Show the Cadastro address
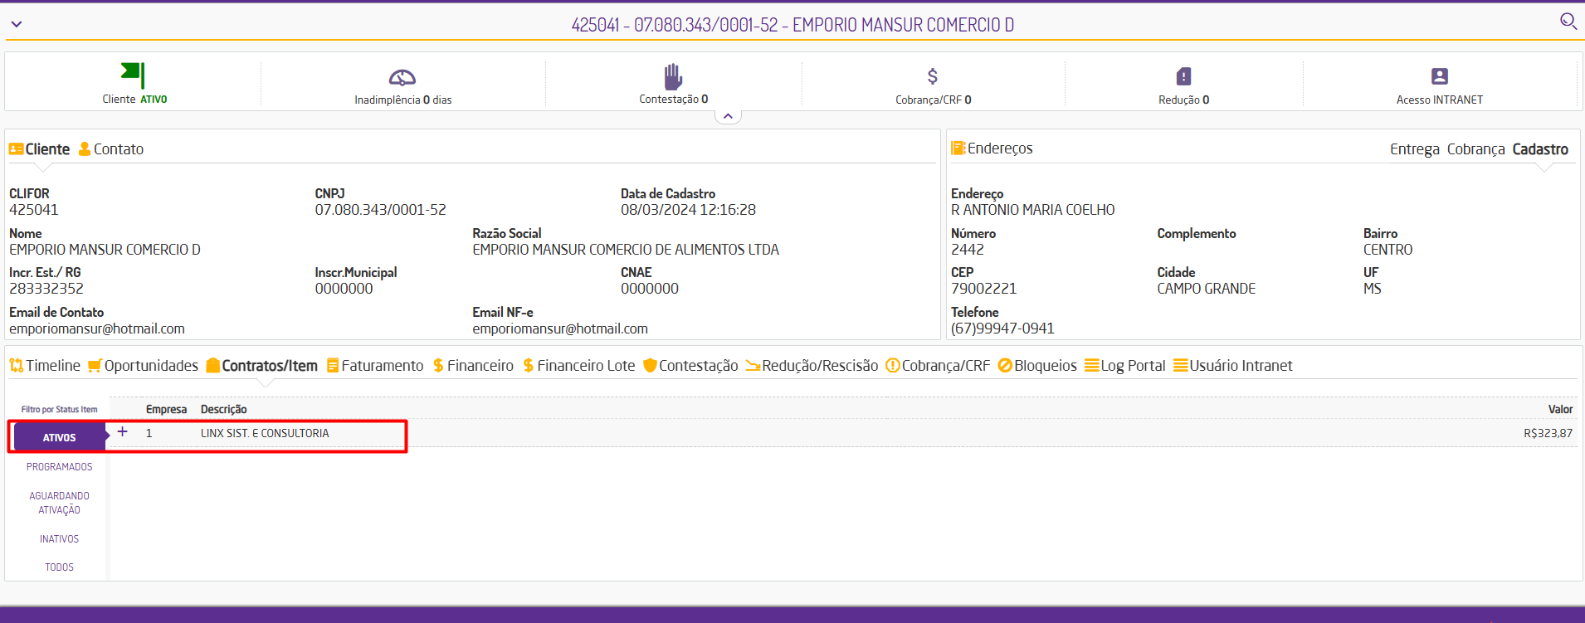This screenshot has height=623, width=1585. click(1540, 149)
